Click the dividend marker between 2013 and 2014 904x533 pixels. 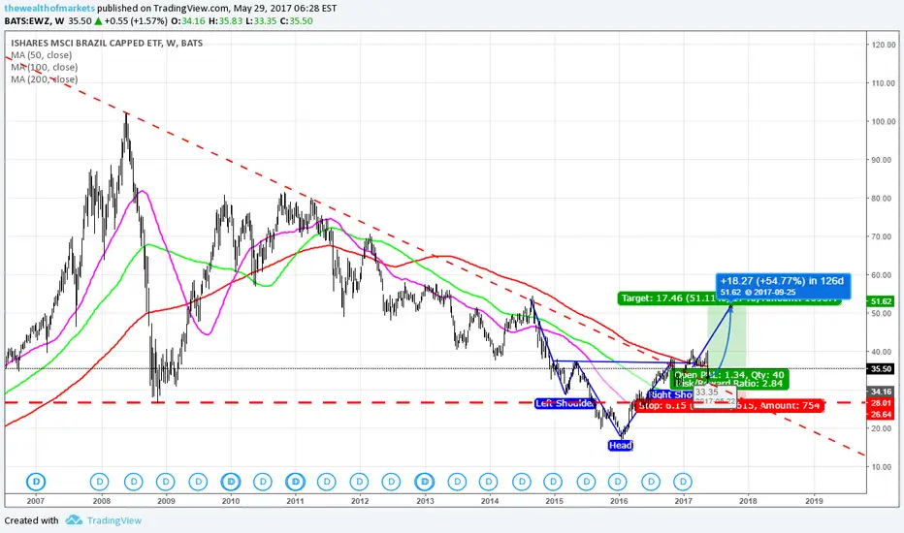457,481
